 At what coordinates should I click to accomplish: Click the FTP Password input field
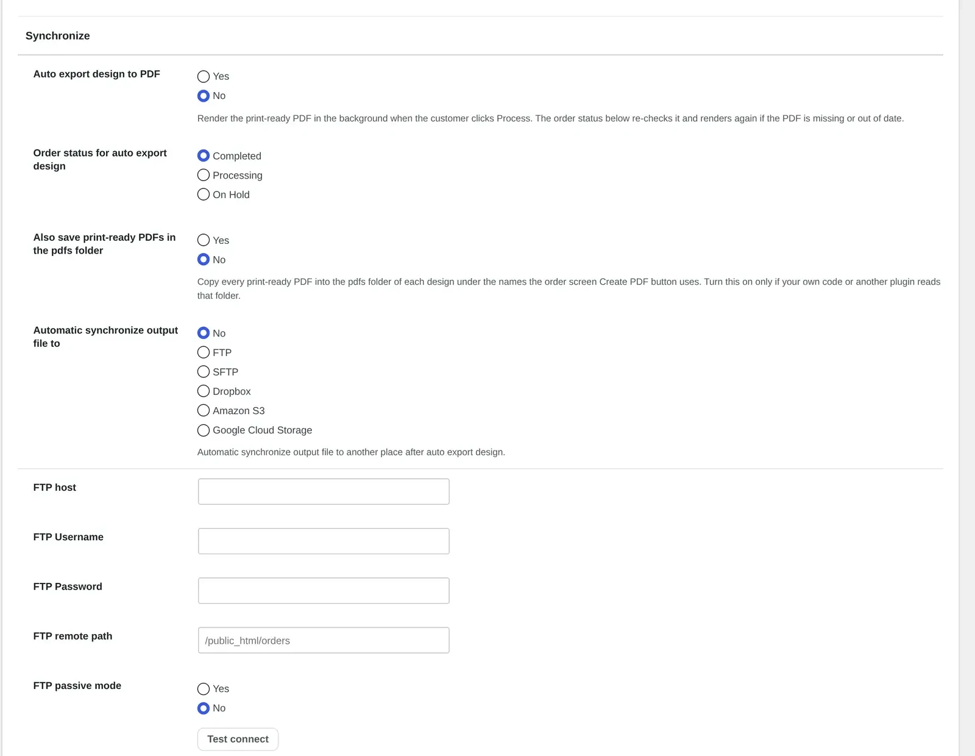point(324,591)
